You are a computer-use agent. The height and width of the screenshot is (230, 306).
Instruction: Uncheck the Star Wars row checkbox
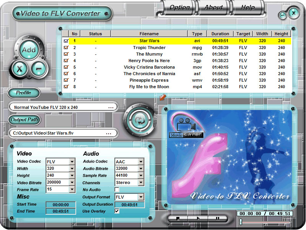(x=66, y=41)
